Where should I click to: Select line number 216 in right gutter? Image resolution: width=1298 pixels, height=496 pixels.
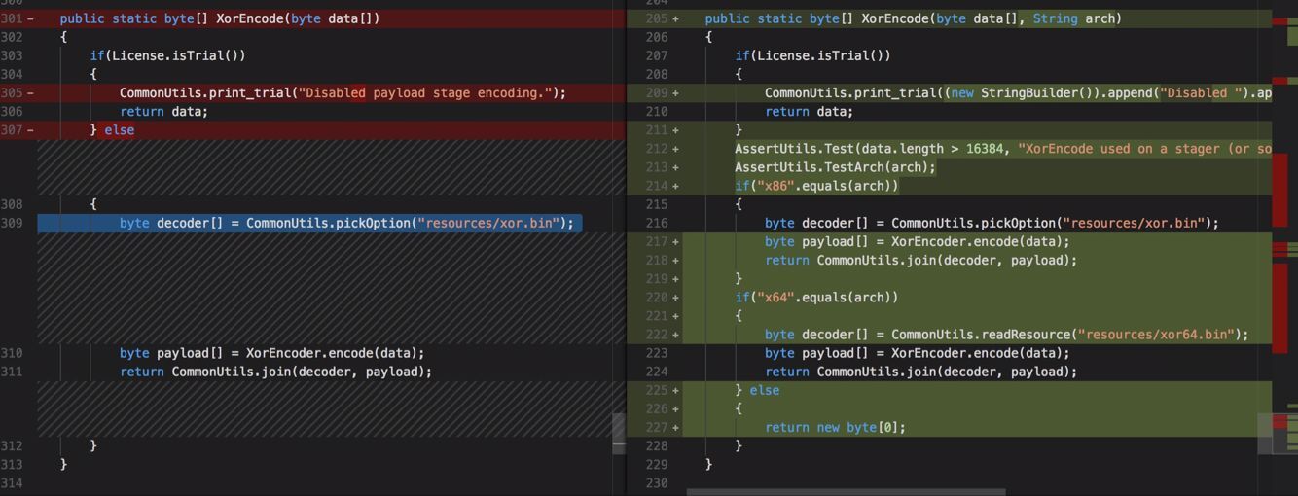pyautogui.click(x=657, y=223)
